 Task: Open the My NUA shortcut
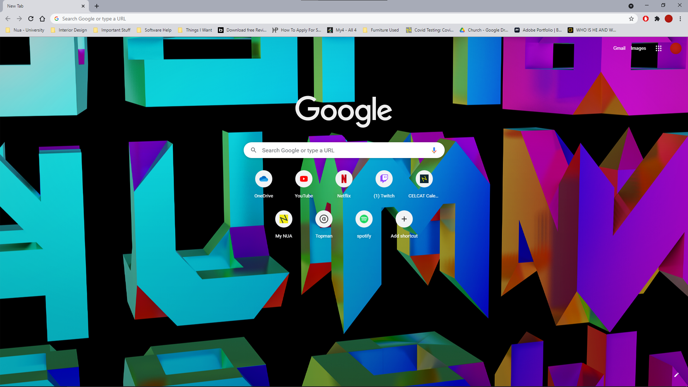pyautogui.click(x=284, y=225)
